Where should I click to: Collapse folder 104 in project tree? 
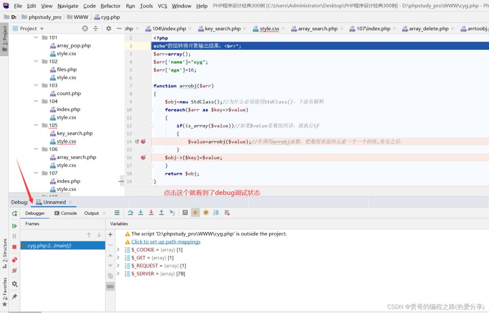coord(36,102)
